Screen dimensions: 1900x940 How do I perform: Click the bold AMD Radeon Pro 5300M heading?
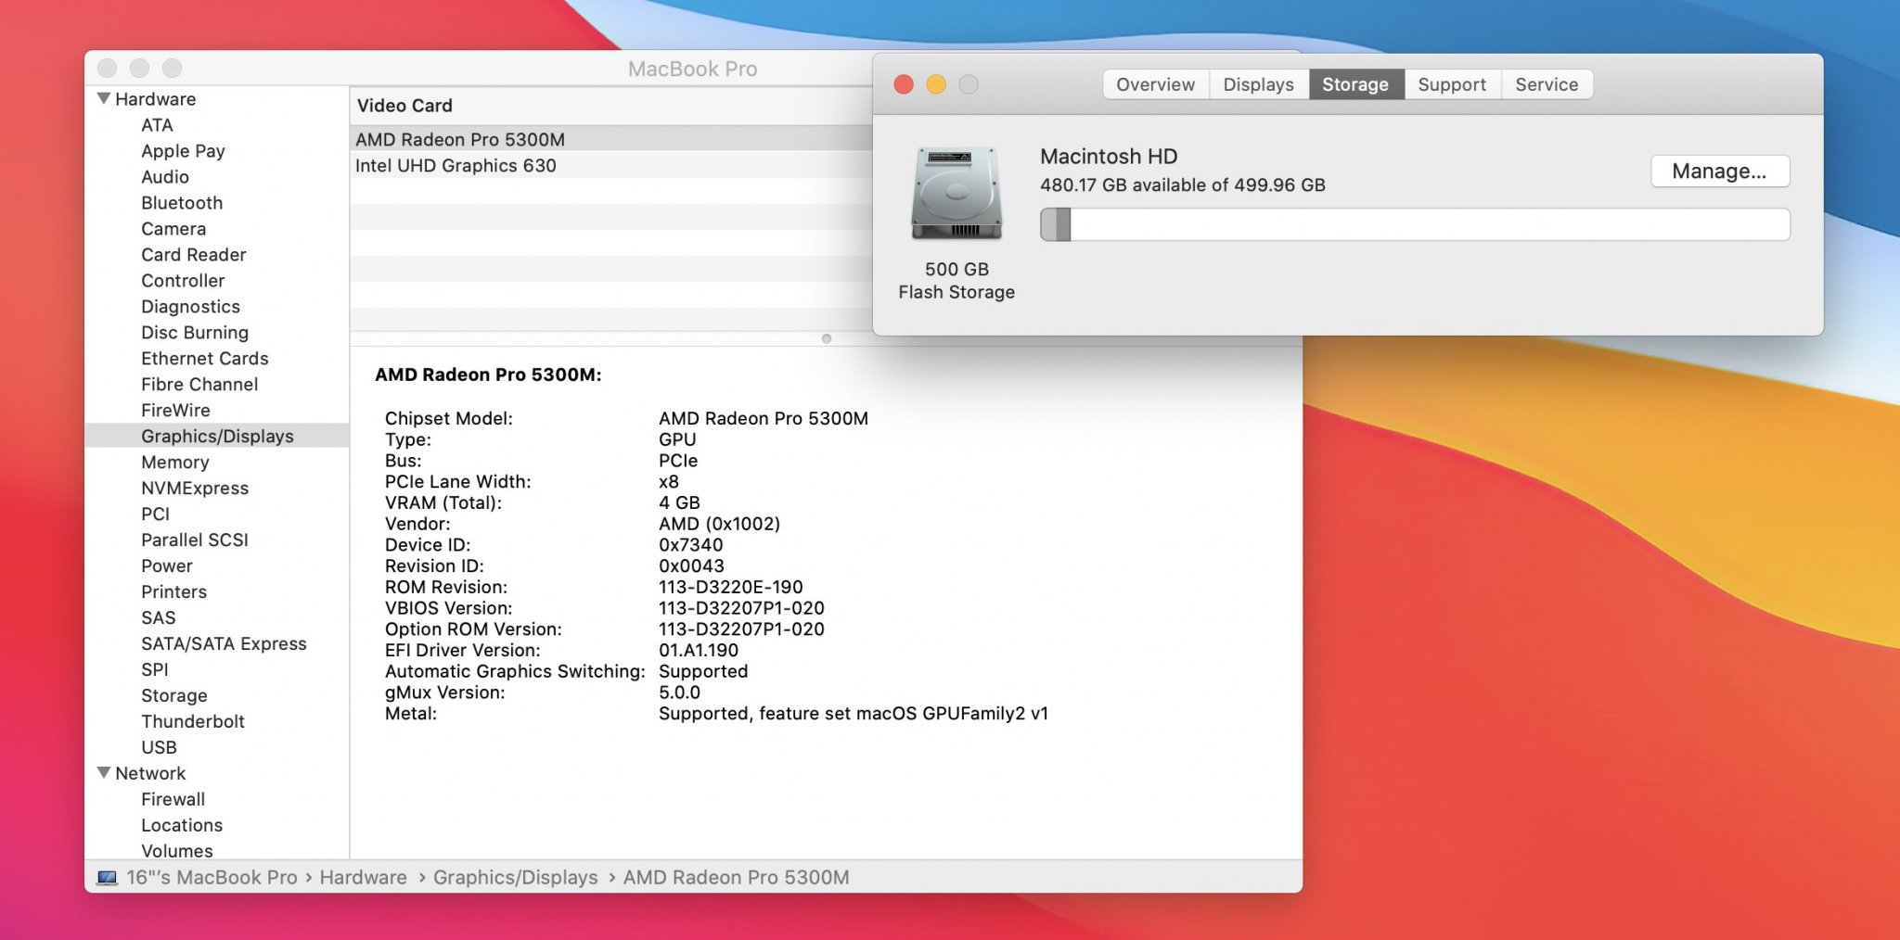point(488,375)
